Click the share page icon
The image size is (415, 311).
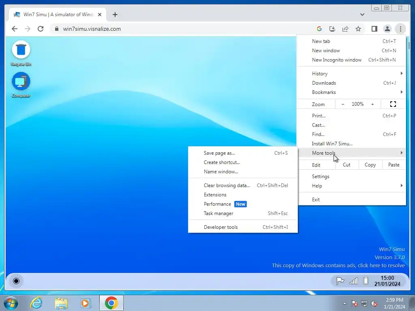(345, 29)
